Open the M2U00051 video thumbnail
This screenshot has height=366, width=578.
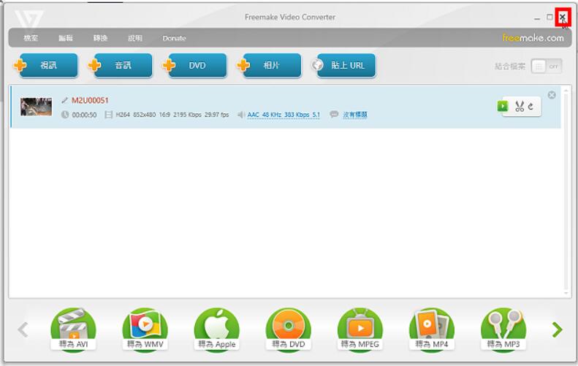36,107
